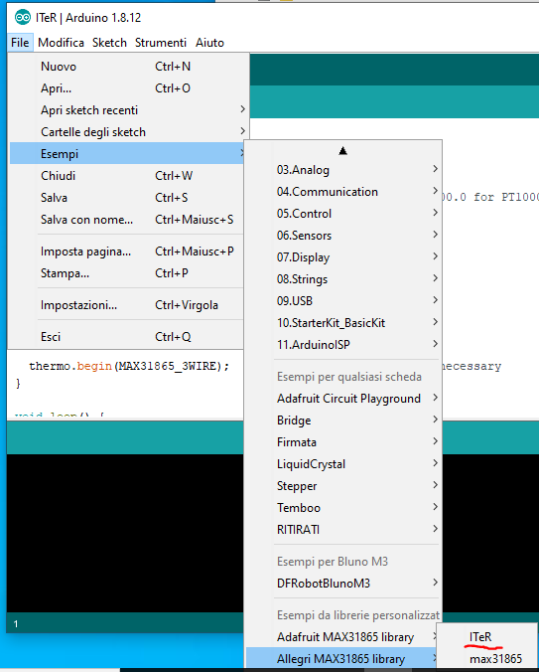The width and height of the screenshot is (539, 672).
Task: Expand the 04.Communication examples
Action: pos(343,192)
